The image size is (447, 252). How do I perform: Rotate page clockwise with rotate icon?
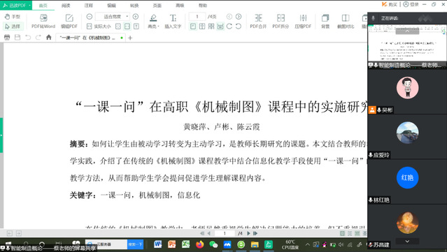click(229, 27)
